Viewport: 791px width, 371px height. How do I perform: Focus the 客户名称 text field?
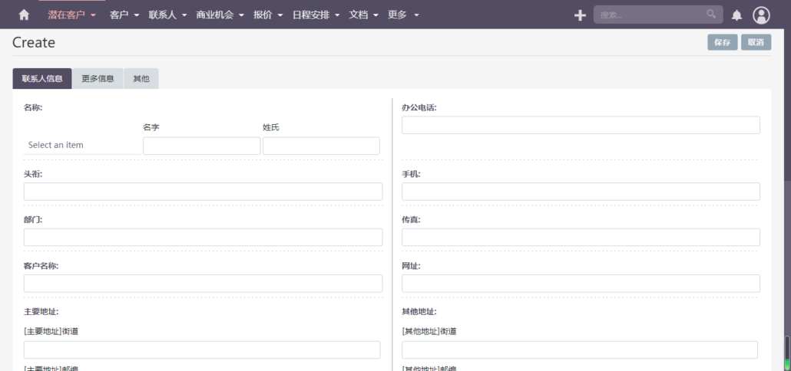click(x=203, y=284)
